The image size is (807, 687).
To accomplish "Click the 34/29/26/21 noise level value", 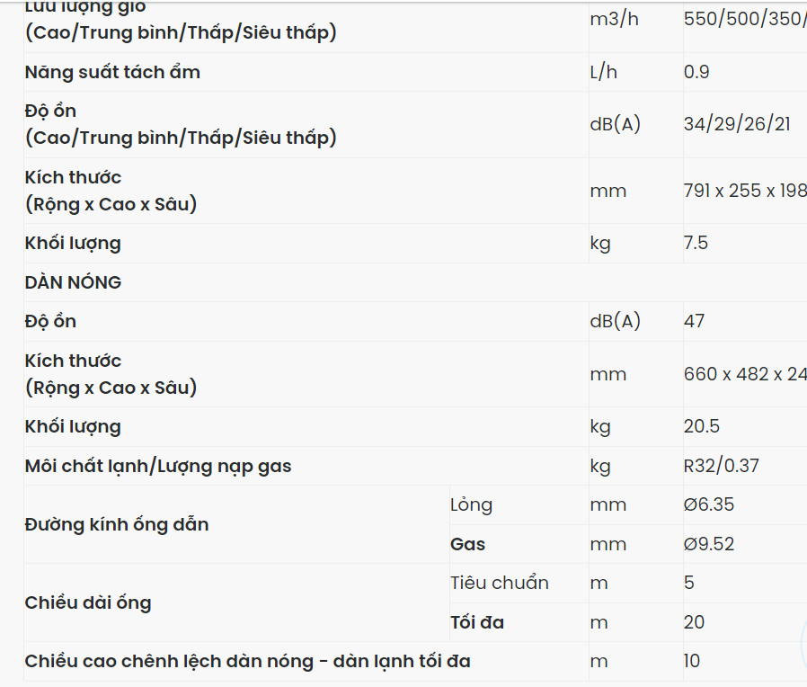I will pyautogui.click(x=737, y=124).
